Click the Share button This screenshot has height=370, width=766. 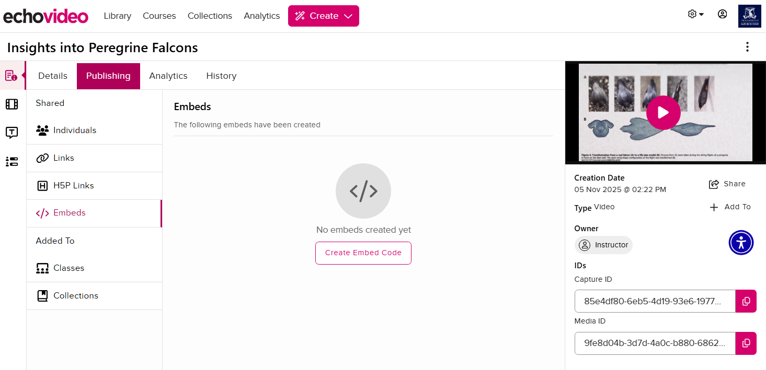(x=727, y=184)
